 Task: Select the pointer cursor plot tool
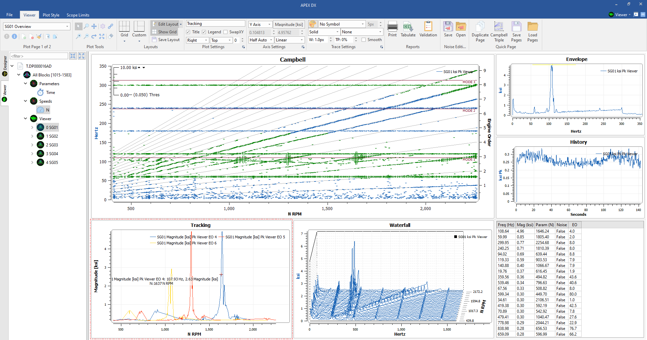point(78,26)
